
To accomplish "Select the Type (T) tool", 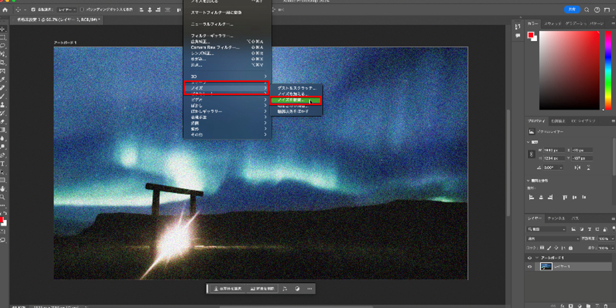I will (x=3, y=164).
